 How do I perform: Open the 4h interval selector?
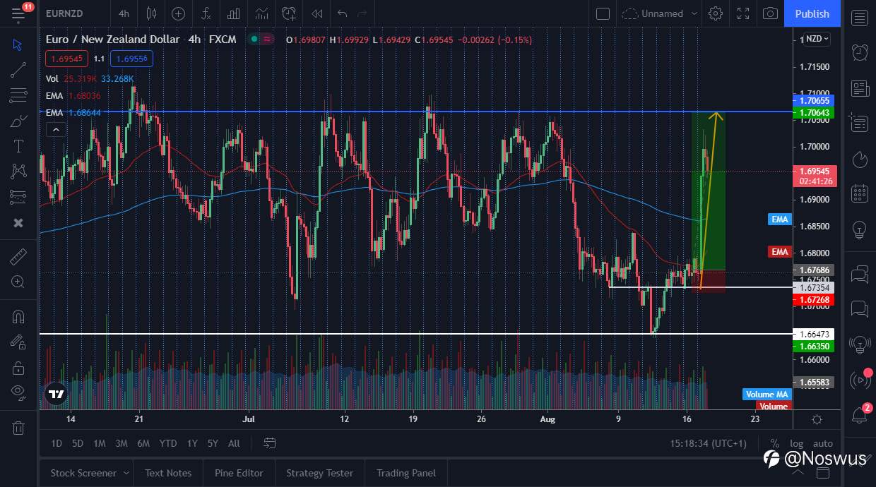coord(124,13)
